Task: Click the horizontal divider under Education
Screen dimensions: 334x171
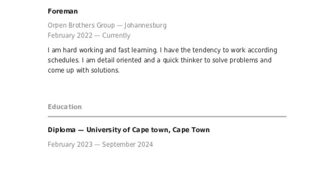Action: click(x=167, y=116)
